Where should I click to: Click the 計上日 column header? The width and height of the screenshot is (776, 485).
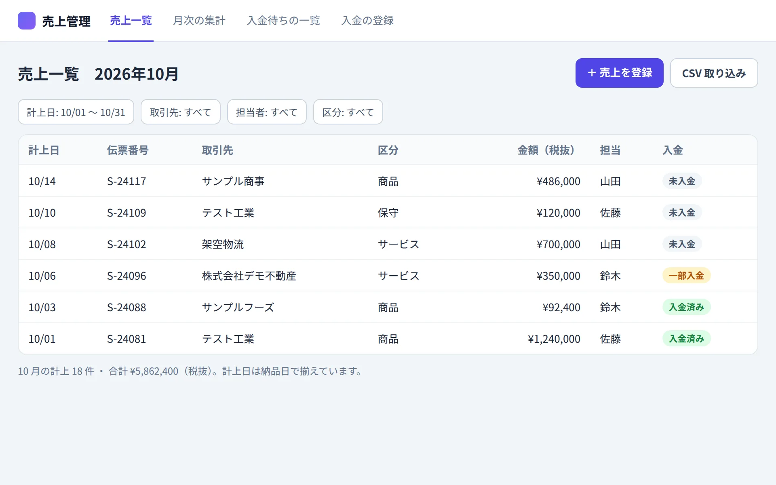[44, 150]
